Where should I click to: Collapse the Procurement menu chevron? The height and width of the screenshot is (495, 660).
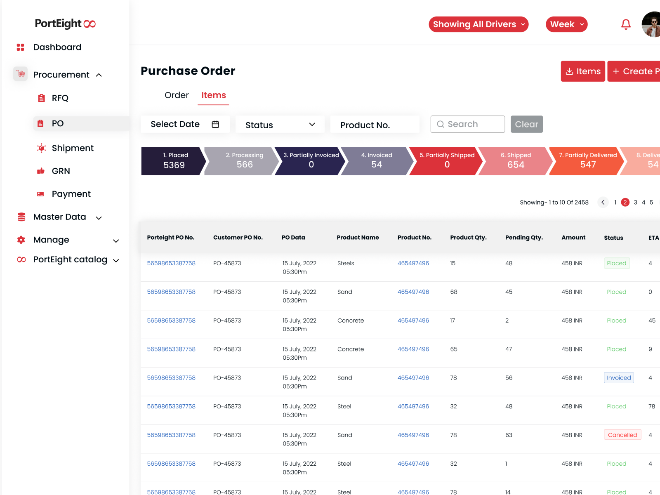click(x=99, y=75)
